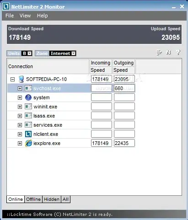Image resolution: width=188 pixels, height=220 pixels.
Task: Click the Outgoing Speed column header
Action: pyautogui.click(x=124, y=67)
